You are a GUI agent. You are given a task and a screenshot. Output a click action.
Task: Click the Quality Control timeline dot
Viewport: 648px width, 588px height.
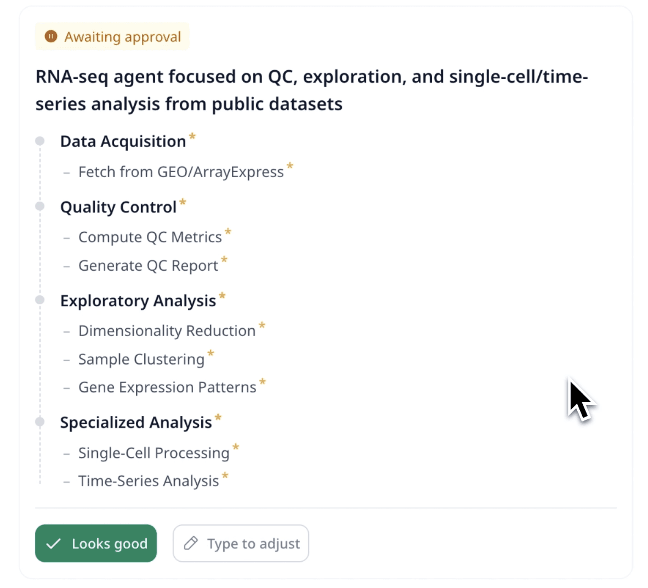[x=40, y=206]
